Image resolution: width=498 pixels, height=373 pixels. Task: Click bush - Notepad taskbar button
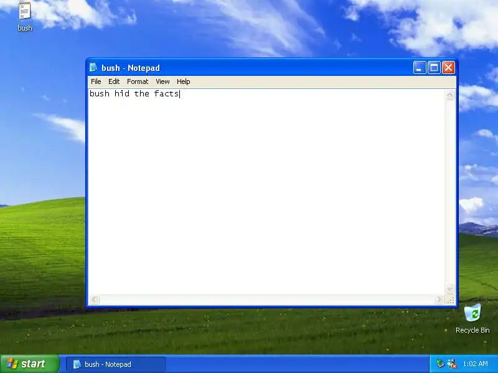pyautogui.click(x=116, y=364)
